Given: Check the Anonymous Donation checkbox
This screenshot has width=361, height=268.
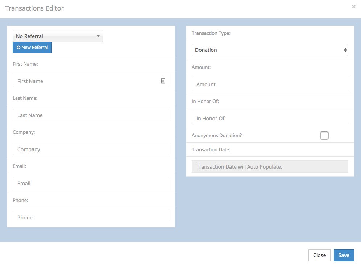Looking at the screenshot, I should click(x=324, y=136).
